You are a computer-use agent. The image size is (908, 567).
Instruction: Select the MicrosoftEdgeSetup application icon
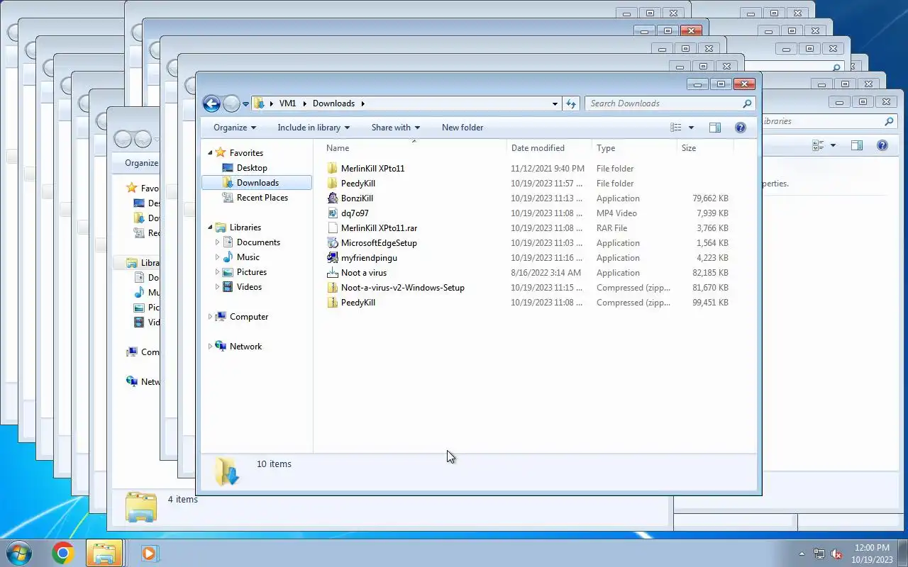click(333, 243)
